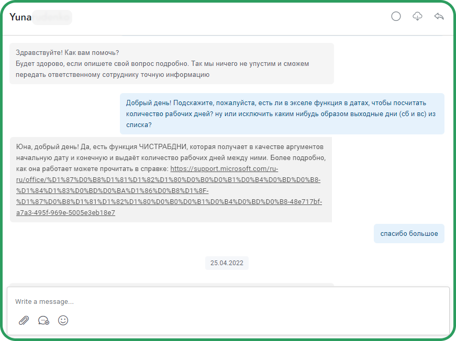Screen dimensions: 456x341
Task: Download the conversation with the cloud icon
Action: (x=417, y=16)
